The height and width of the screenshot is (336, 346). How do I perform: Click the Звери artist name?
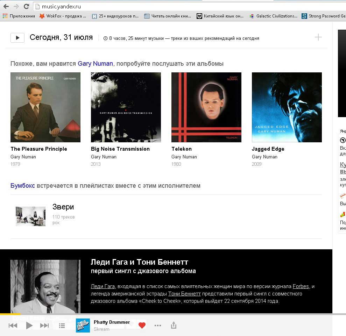point(63,207)
